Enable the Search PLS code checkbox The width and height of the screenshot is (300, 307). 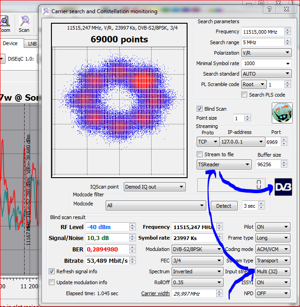244,95
